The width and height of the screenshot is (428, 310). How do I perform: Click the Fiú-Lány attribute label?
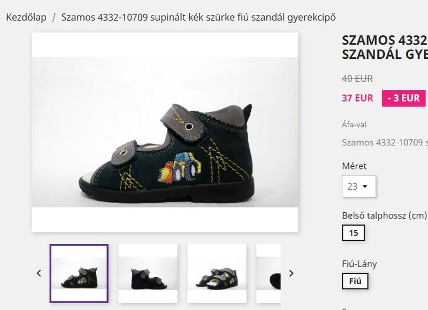pyautogui.click(x=360, y=263)
